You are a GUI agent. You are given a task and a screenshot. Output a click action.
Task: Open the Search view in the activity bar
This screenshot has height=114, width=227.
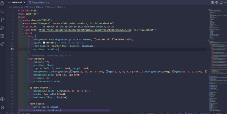2,12
